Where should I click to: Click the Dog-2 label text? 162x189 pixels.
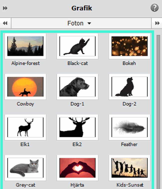coord(129,104)
